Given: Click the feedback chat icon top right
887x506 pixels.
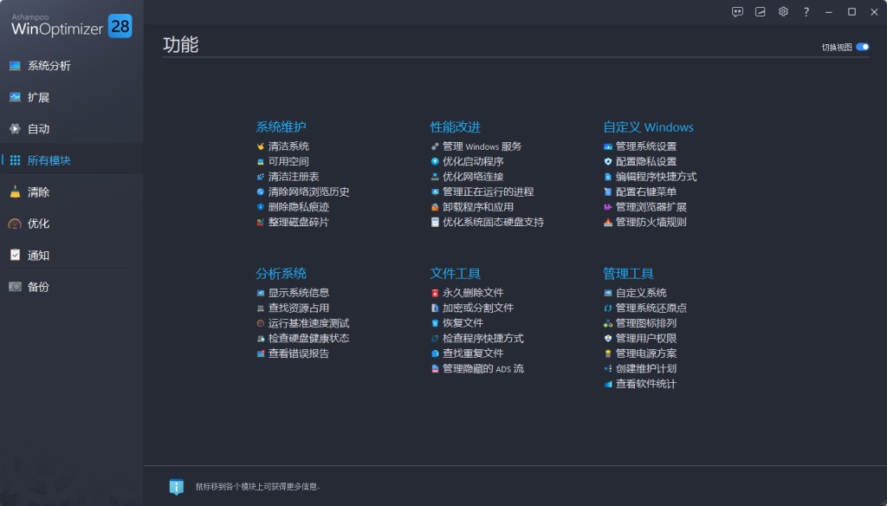Looking at the screenshot, I should (x=737, y=11).
